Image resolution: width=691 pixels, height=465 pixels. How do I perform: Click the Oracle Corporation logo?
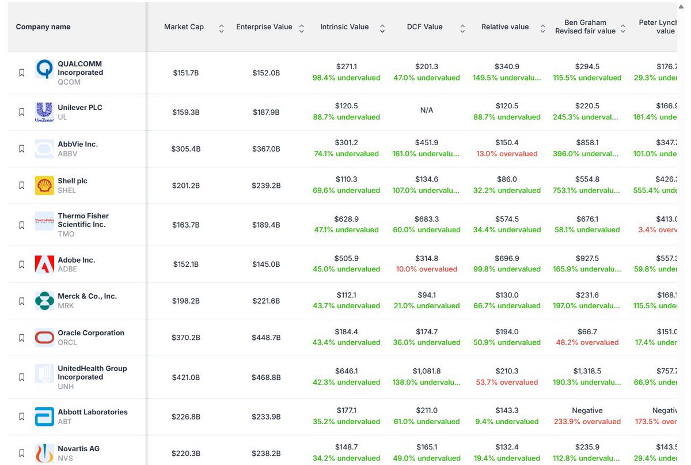coord(44,337)
